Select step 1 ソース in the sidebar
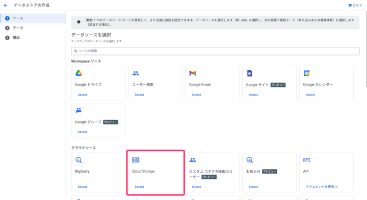Image resolution: width=367 pixels, height=200 pixels. point(33,18)
